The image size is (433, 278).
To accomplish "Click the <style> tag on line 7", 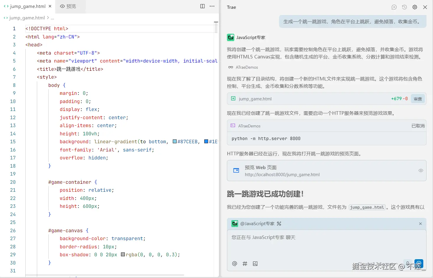I will [x=47, y=77].
